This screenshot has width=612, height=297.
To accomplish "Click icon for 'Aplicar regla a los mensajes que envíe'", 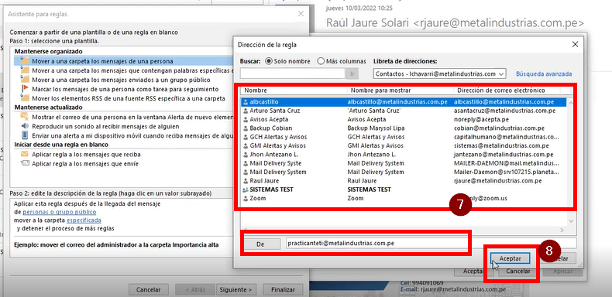I will [x=25, y=164].
